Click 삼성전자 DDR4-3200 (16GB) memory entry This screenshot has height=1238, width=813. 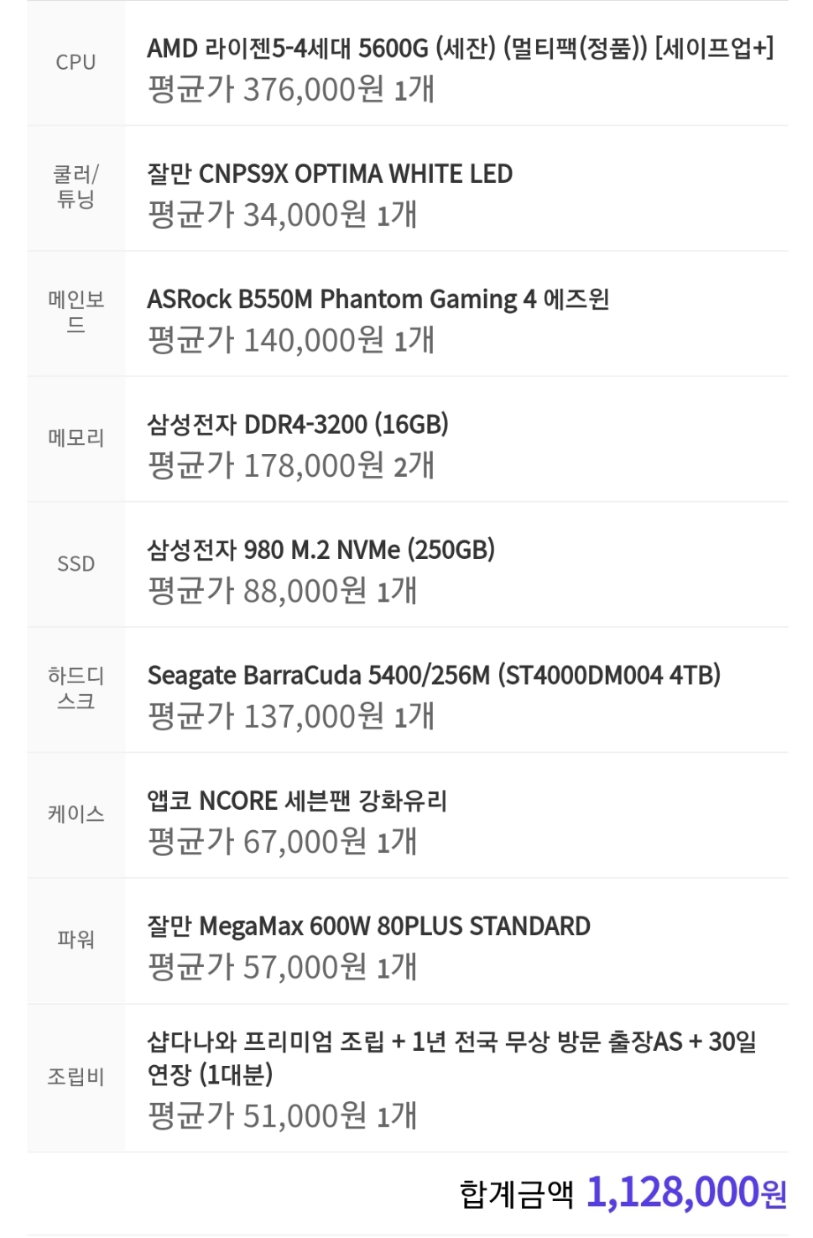[298, 424]
